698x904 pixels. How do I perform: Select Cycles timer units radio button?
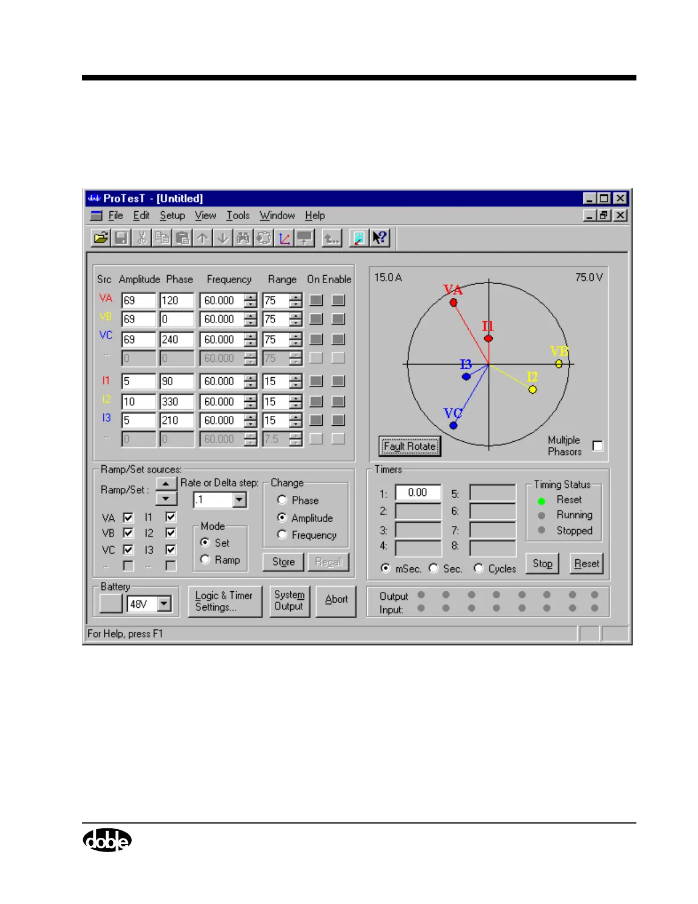coord(478,568)
